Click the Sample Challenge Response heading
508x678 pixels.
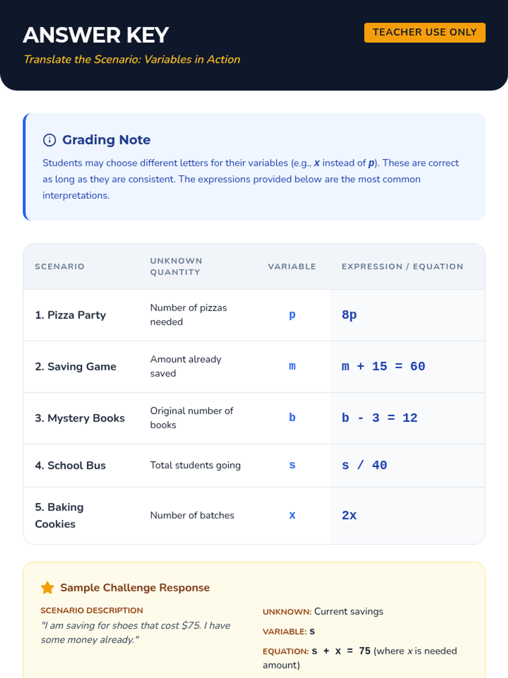point(135,588)
